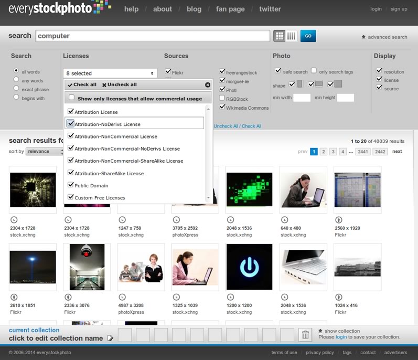418x360 pixels.
Task: Open the sort by relevance dropdown
Action: [45, 151]
